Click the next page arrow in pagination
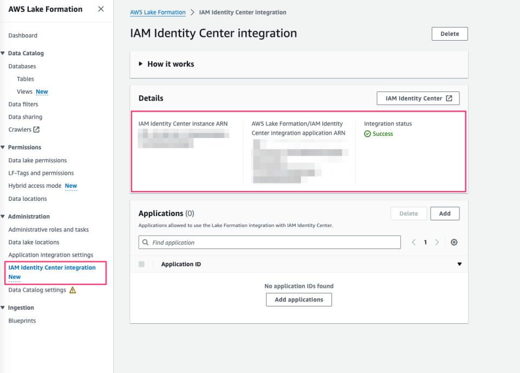The image size is (520, 373). click(x=438, y=242)
